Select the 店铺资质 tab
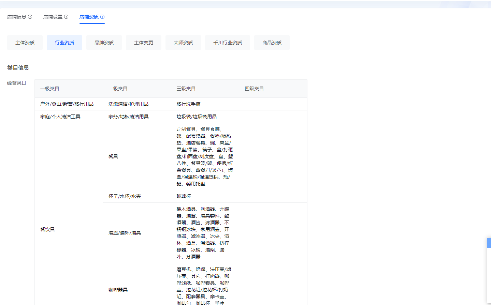This screenshot has width=491, height=305. [89, 17]
